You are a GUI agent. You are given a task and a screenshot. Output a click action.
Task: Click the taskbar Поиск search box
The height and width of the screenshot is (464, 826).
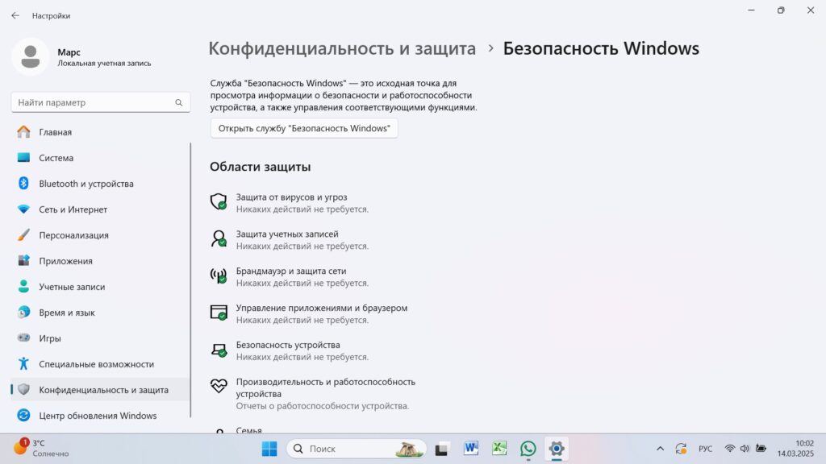point(356,449)
